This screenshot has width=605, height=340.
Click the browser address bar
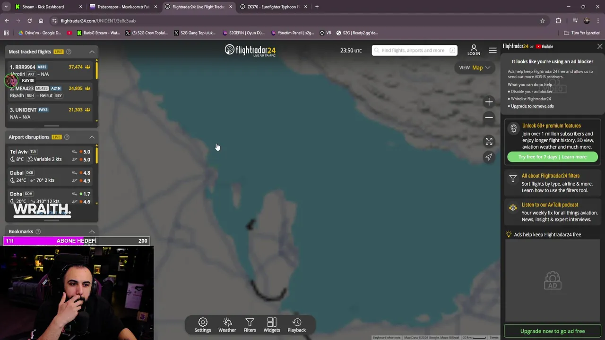298,21
